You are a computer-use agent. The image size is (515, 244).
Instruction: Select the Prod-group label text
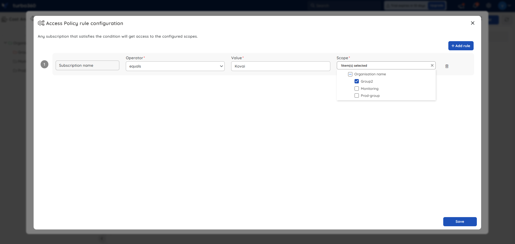370,96
